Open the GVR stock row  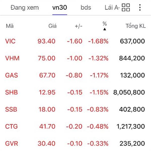pyautogui.click(x=75, y=143)
